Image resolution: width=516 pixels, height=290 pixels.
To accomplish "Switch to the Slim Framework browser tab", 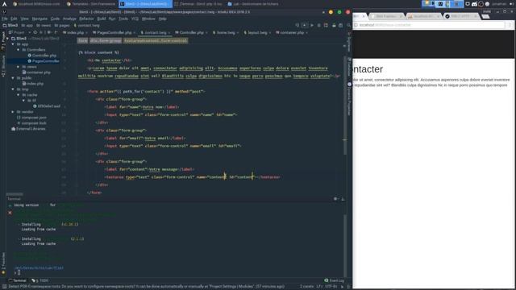I will point(386,16).
